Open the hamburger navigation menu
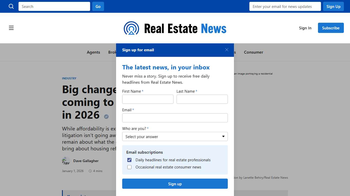 (11, 28)
